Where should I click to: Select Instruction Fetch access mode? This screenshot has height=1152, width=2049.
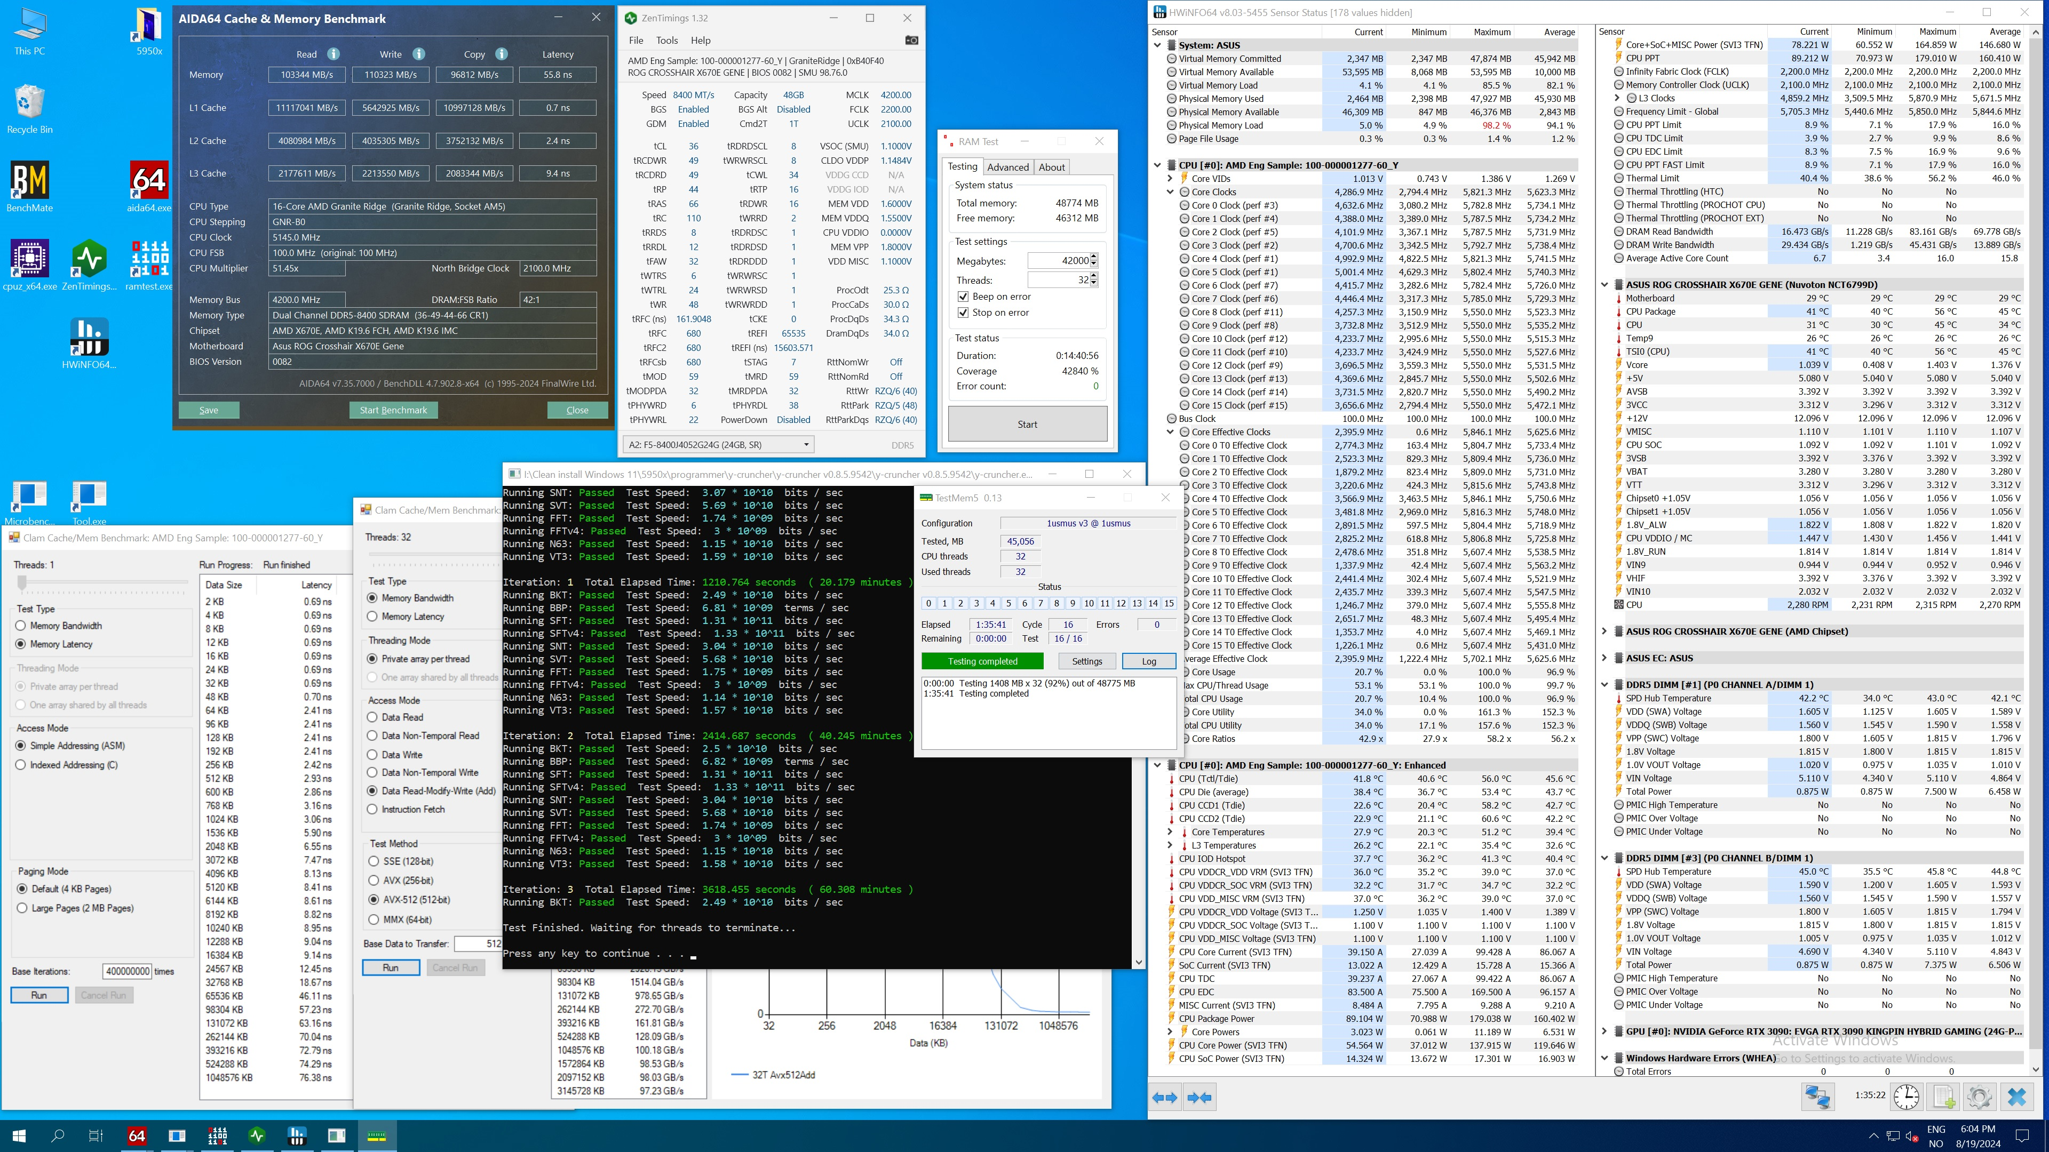(372, 810)
